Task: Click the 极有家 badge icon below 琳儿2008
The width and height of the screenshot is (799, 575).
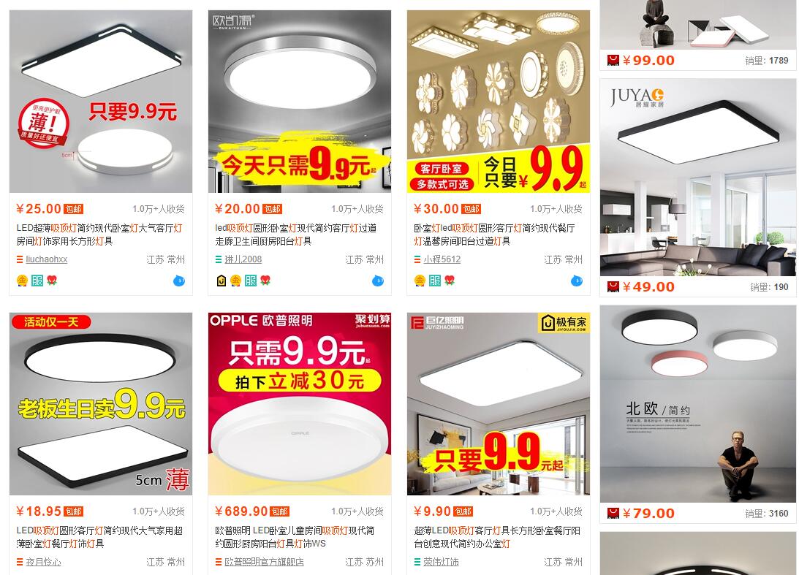Action: 221,281
